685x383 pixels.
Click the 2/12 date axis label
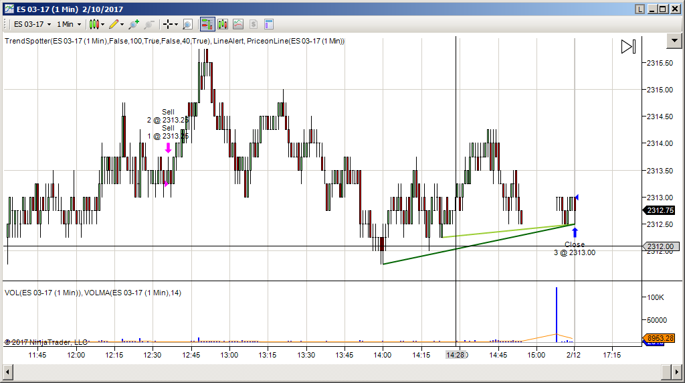tap(573, 355)
